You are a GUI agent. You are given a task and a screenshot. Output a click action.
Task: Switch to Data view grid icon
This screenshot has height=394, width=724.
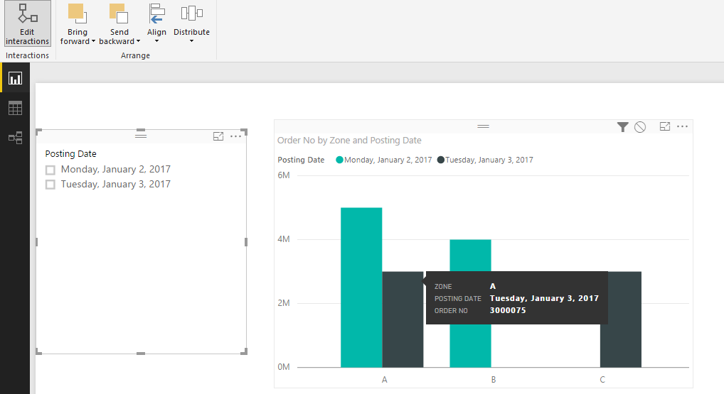(15, 109)
